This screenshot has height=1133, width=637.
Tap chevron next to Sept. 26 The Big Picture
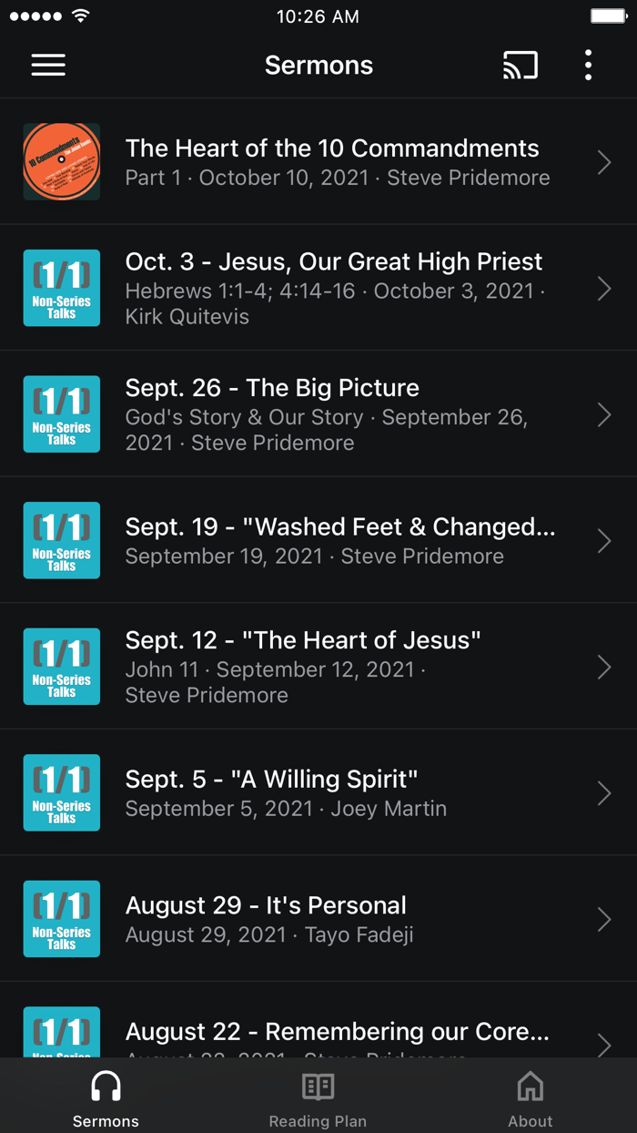(x=604, y=415)
